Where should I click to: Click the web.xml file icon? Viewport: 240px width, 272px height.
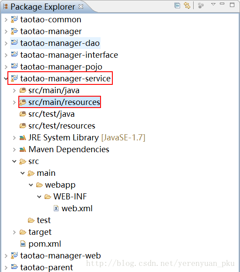click(56, 208)
